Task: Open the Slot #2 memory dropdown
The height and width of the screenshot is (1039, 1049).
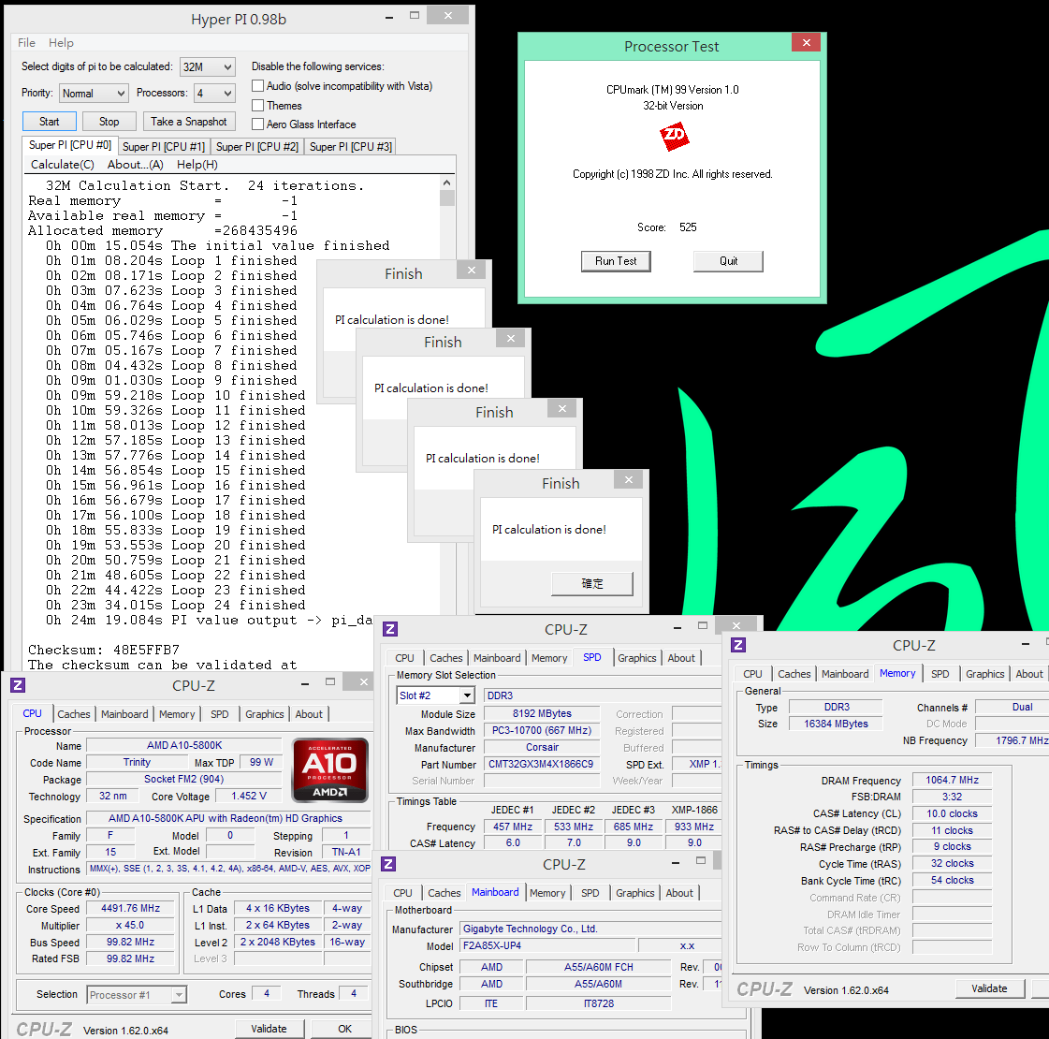Action: pyautogui.click(x=435, y=695)
